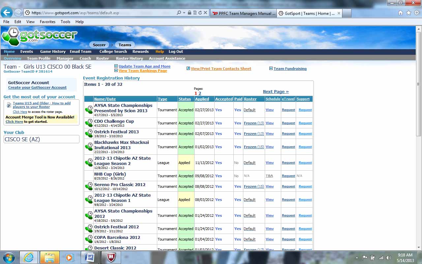This screenshot has height=264, width=422.
Task: View schedule for AYSA State Championships 2013
Action: click(x=270, y=110)
